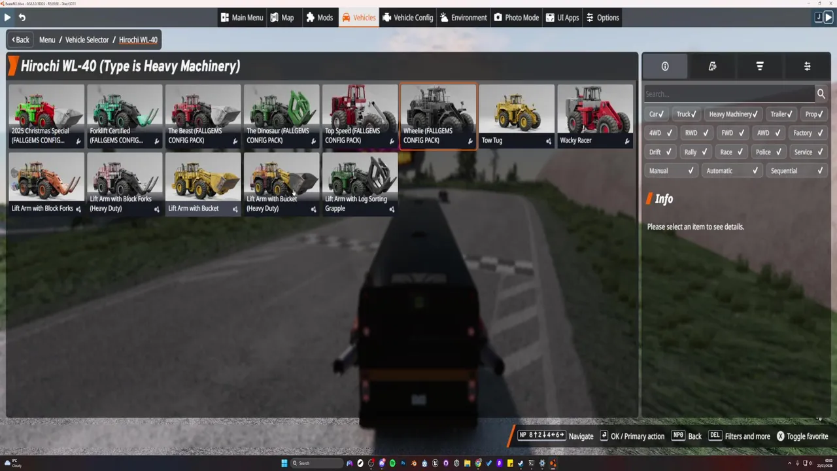Open the sliders display settings tab icon
Screen dimensions: 837x471
[808, 66]
